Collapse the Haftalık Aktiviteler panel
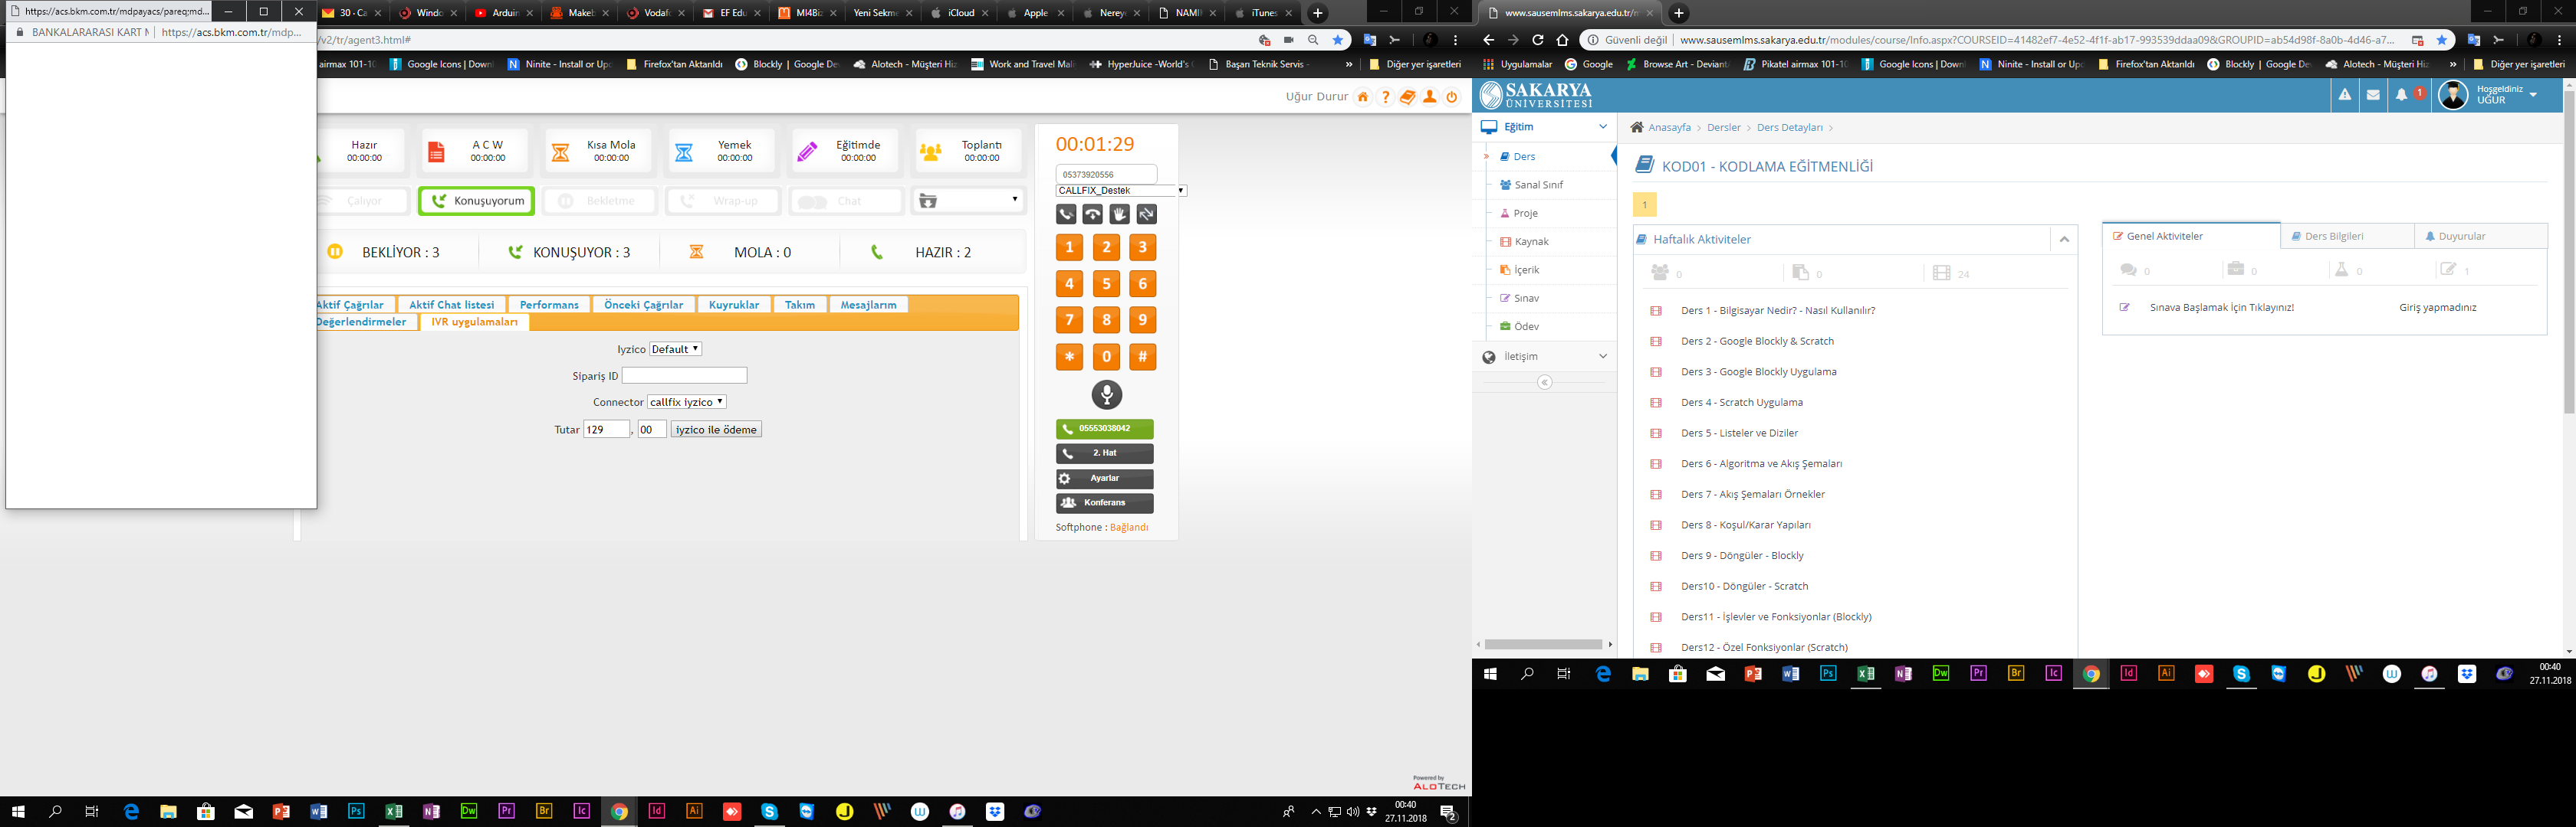Viewport: 2576px width, 827px height. (x=2064, y=240)
